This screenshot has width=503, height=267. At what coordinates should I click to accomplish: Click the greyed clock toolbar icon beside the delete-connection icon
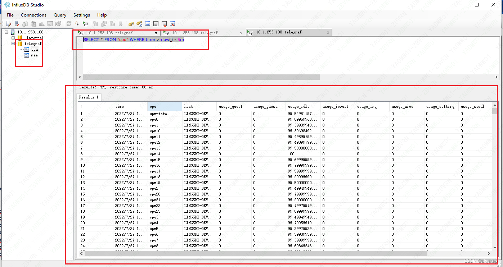(x=25, y=24)
